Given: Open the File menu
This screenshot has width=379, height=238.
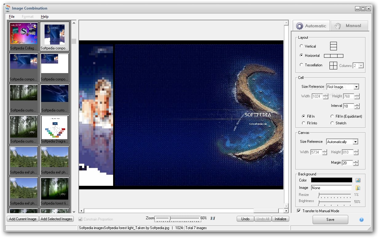Looking at the screenshot, I should (12, 17).
